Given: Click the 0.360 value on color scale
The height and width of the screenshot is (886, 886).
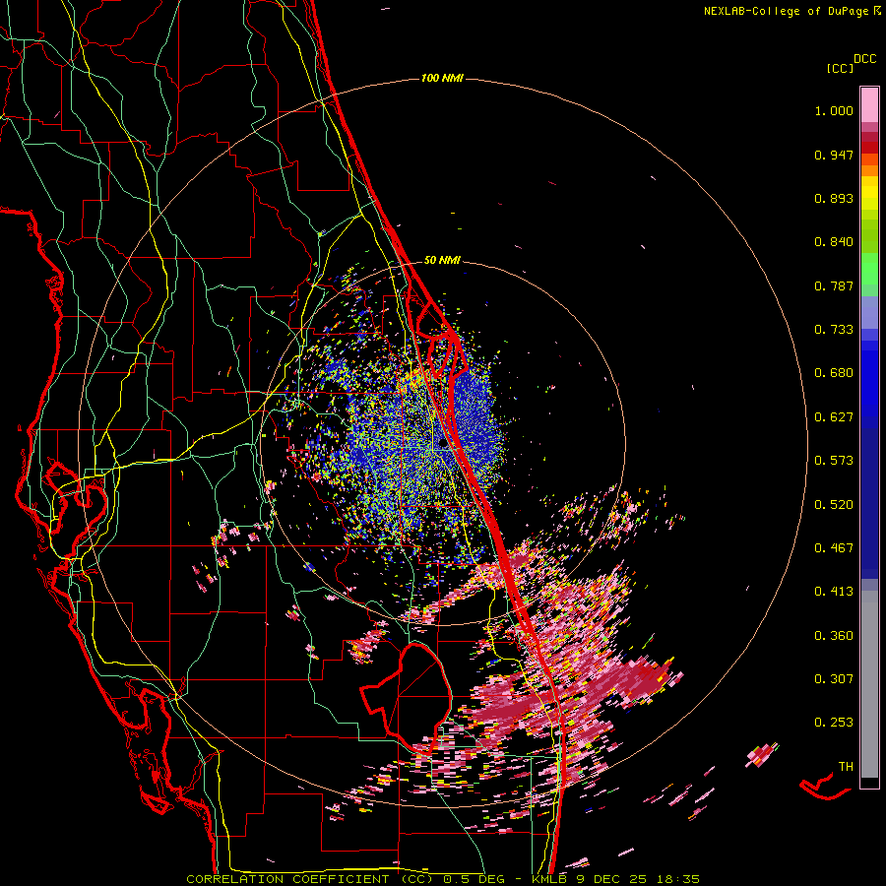Looking at the screenshot, I should point(834,636).
